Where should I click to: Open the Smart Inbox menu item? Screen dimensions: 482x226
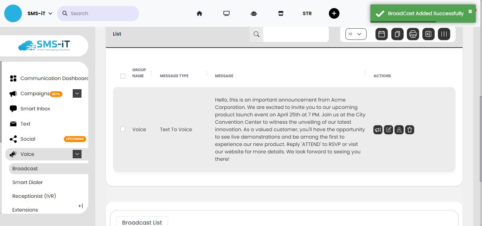tap(35, 109)
